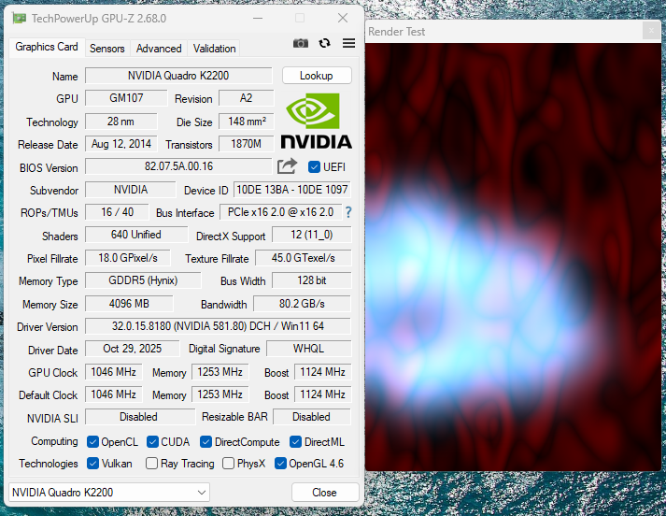This screenshot has width=666, height=516.
Task: Open the hamburger menu in GPU-Z
Action: [x=348, y=43]
